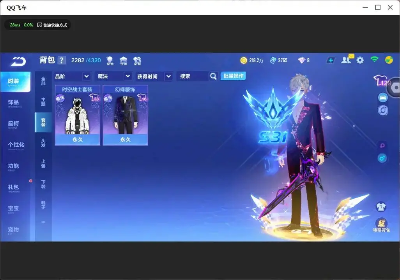
Task: Click the QQ Speed logo icon
Action: [18, 61]
